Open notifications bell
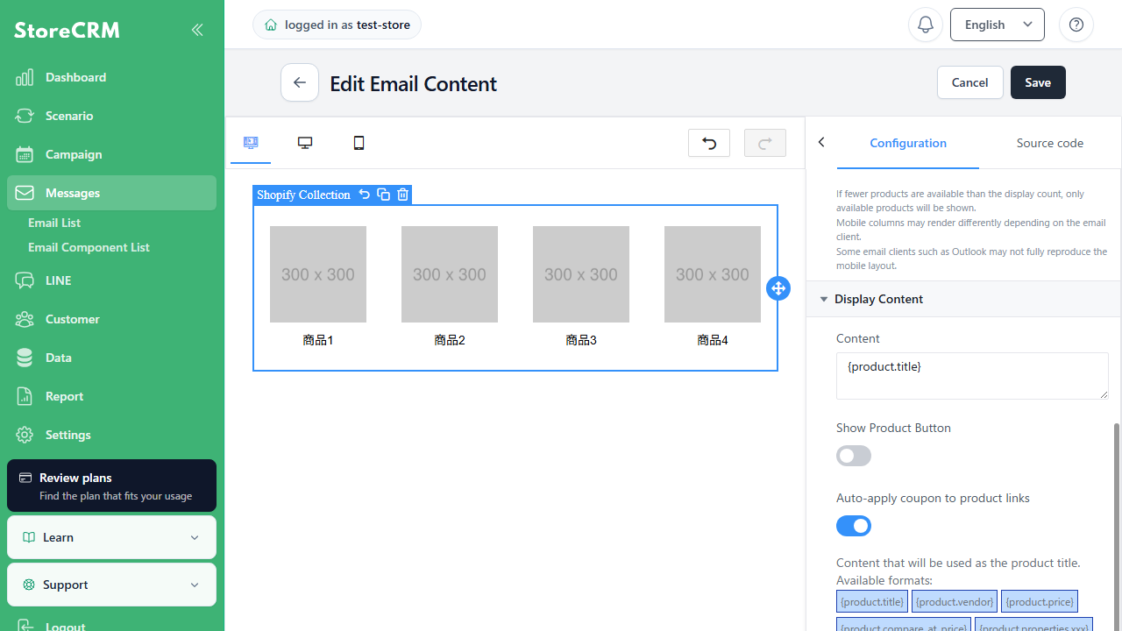Screen dimensions: 1122x631 point(926,25)
